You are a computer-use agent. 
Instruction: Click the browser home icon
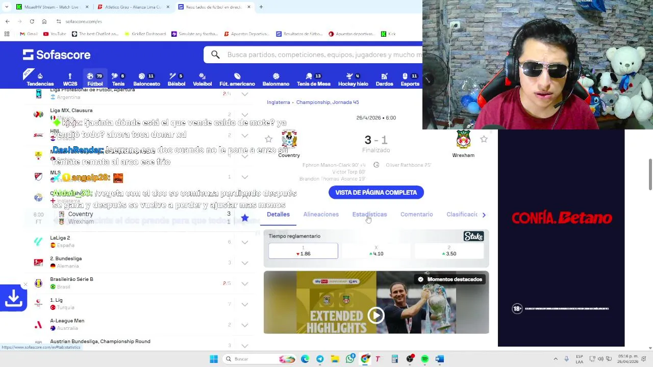coord(44,21)
